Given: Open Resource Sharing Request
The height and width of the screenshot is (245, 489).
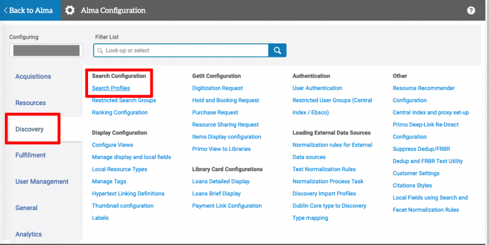Looking at the screenshot, I should pos(225,125).
